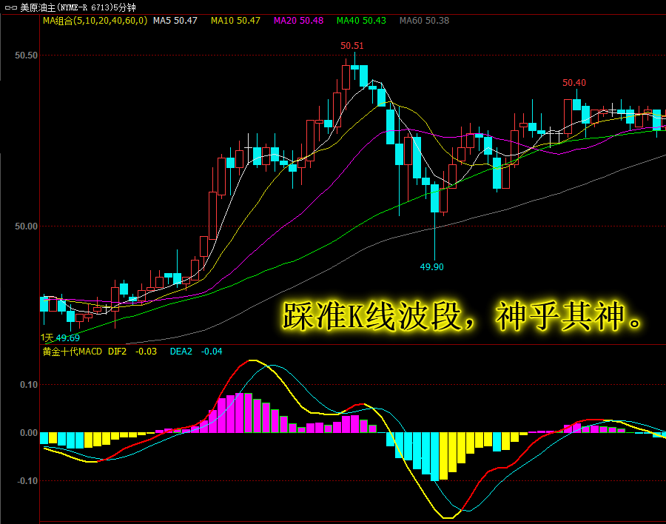Click the 50.00 price axis label
666x524 pixels.
point(27,226)
